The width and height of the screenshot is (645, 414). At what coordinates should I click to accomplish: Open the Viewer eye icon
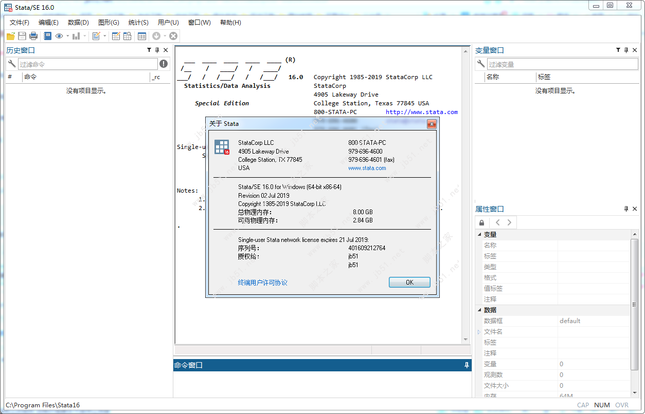[59, 36]
